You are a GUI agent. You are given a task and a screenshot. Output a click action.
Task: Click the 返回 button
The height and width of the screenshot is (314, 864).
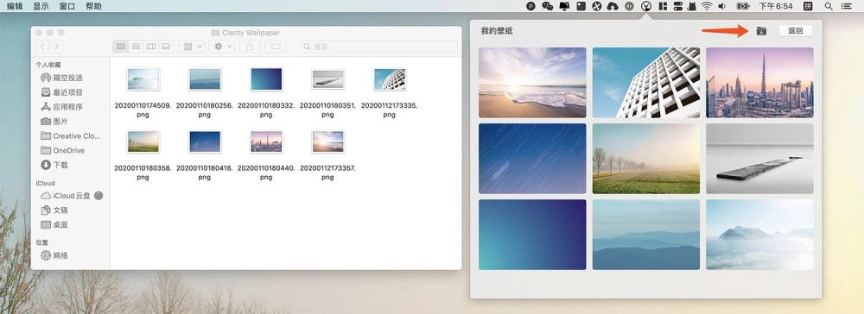pyautogui.click(x=796, y=31)
